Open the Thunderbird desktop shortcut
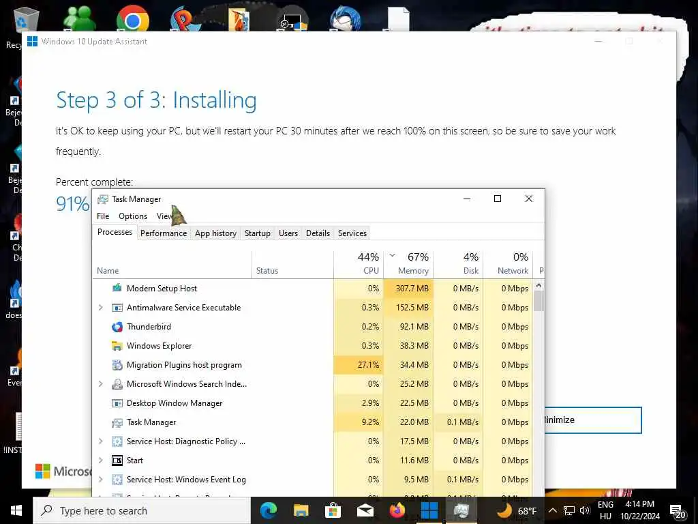 pos(345,20)
